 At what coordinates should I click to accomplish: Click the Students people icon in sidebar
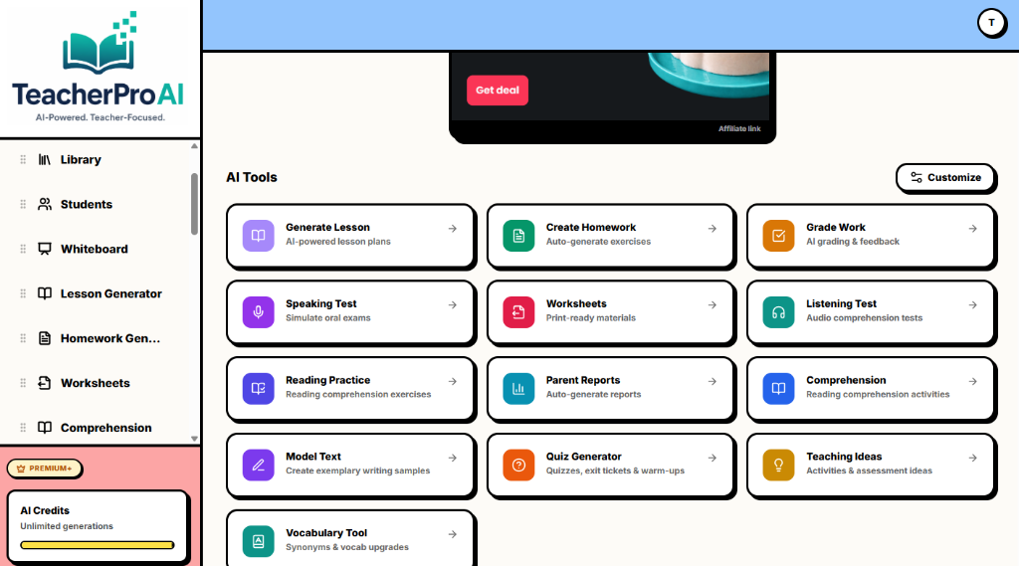tap(44, 204)
